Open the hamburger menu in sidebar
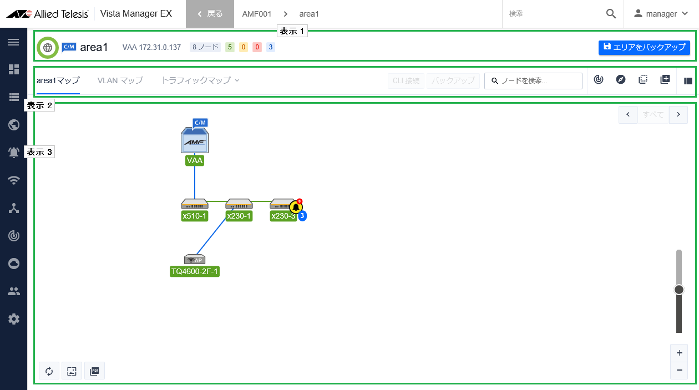This screenshot has width=699, height=390. [13, 42]
